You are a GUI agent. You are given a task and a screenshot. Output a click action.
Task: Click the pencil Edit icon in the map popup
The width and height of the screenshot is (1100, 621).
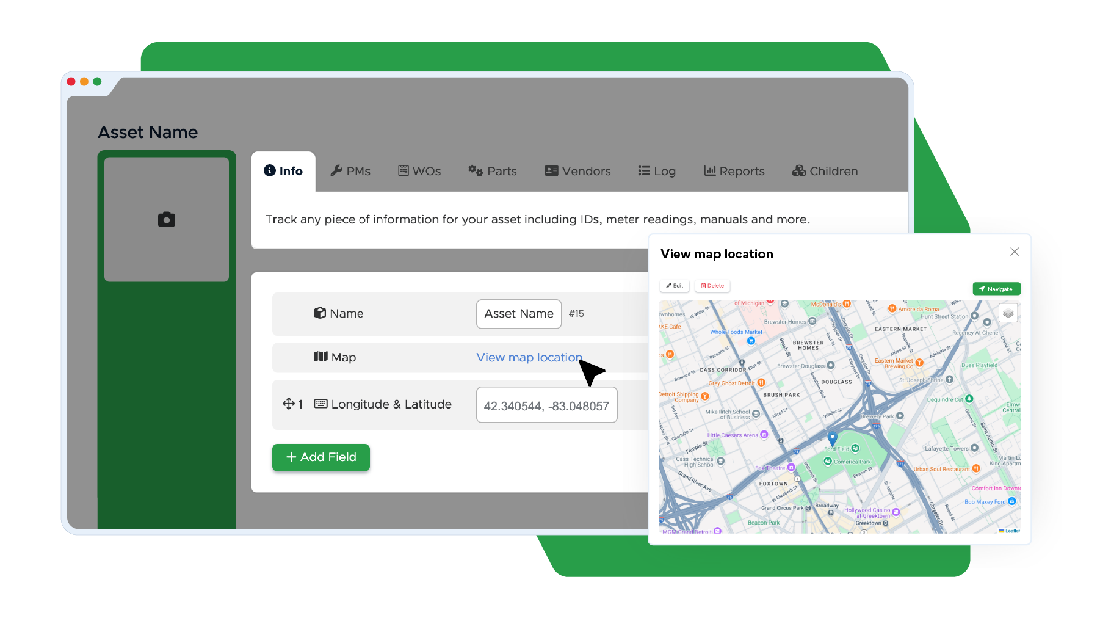(x=668, y=285)
